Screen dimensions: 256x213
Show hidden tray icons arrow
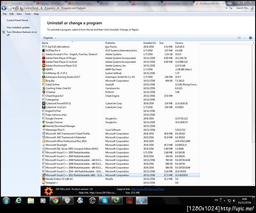tap(224, 201)
